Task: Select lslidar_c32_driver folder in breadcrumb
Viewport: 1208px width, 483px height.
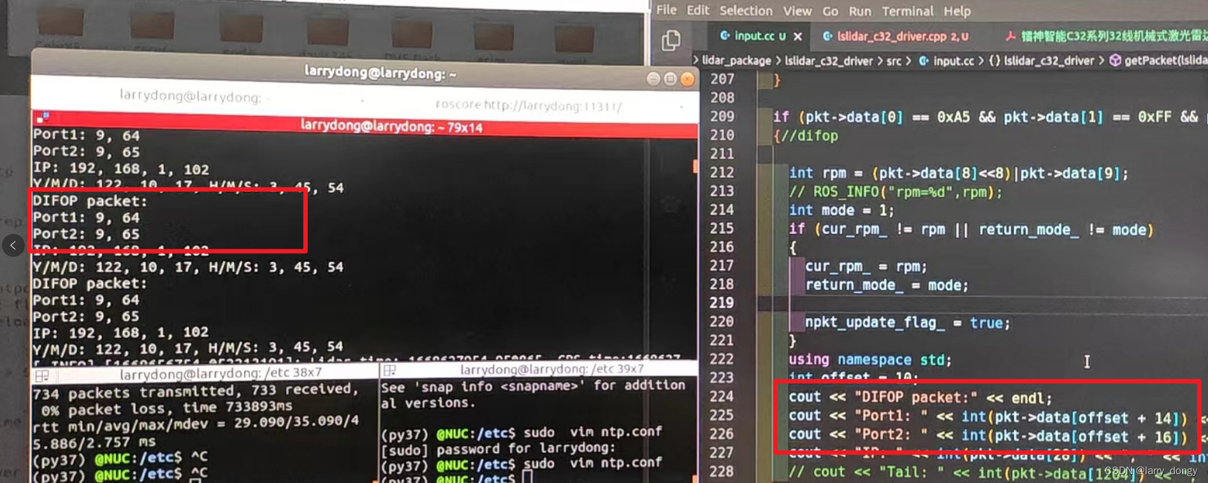Action: (x=828, y=61)
